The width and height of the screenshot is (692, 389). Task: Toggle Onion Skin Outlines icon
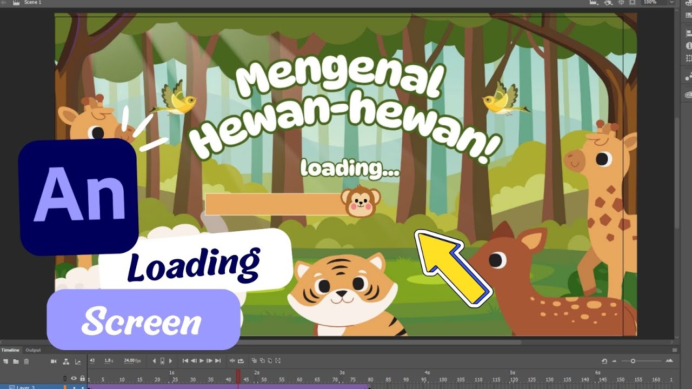(262, 360)
